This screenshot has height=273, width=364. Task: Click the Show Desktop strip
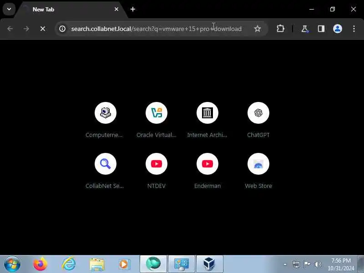360,264
